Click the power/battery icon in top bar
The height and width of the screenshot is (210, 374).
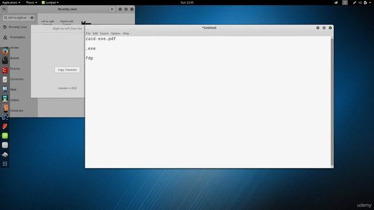[x=365, y=2]
